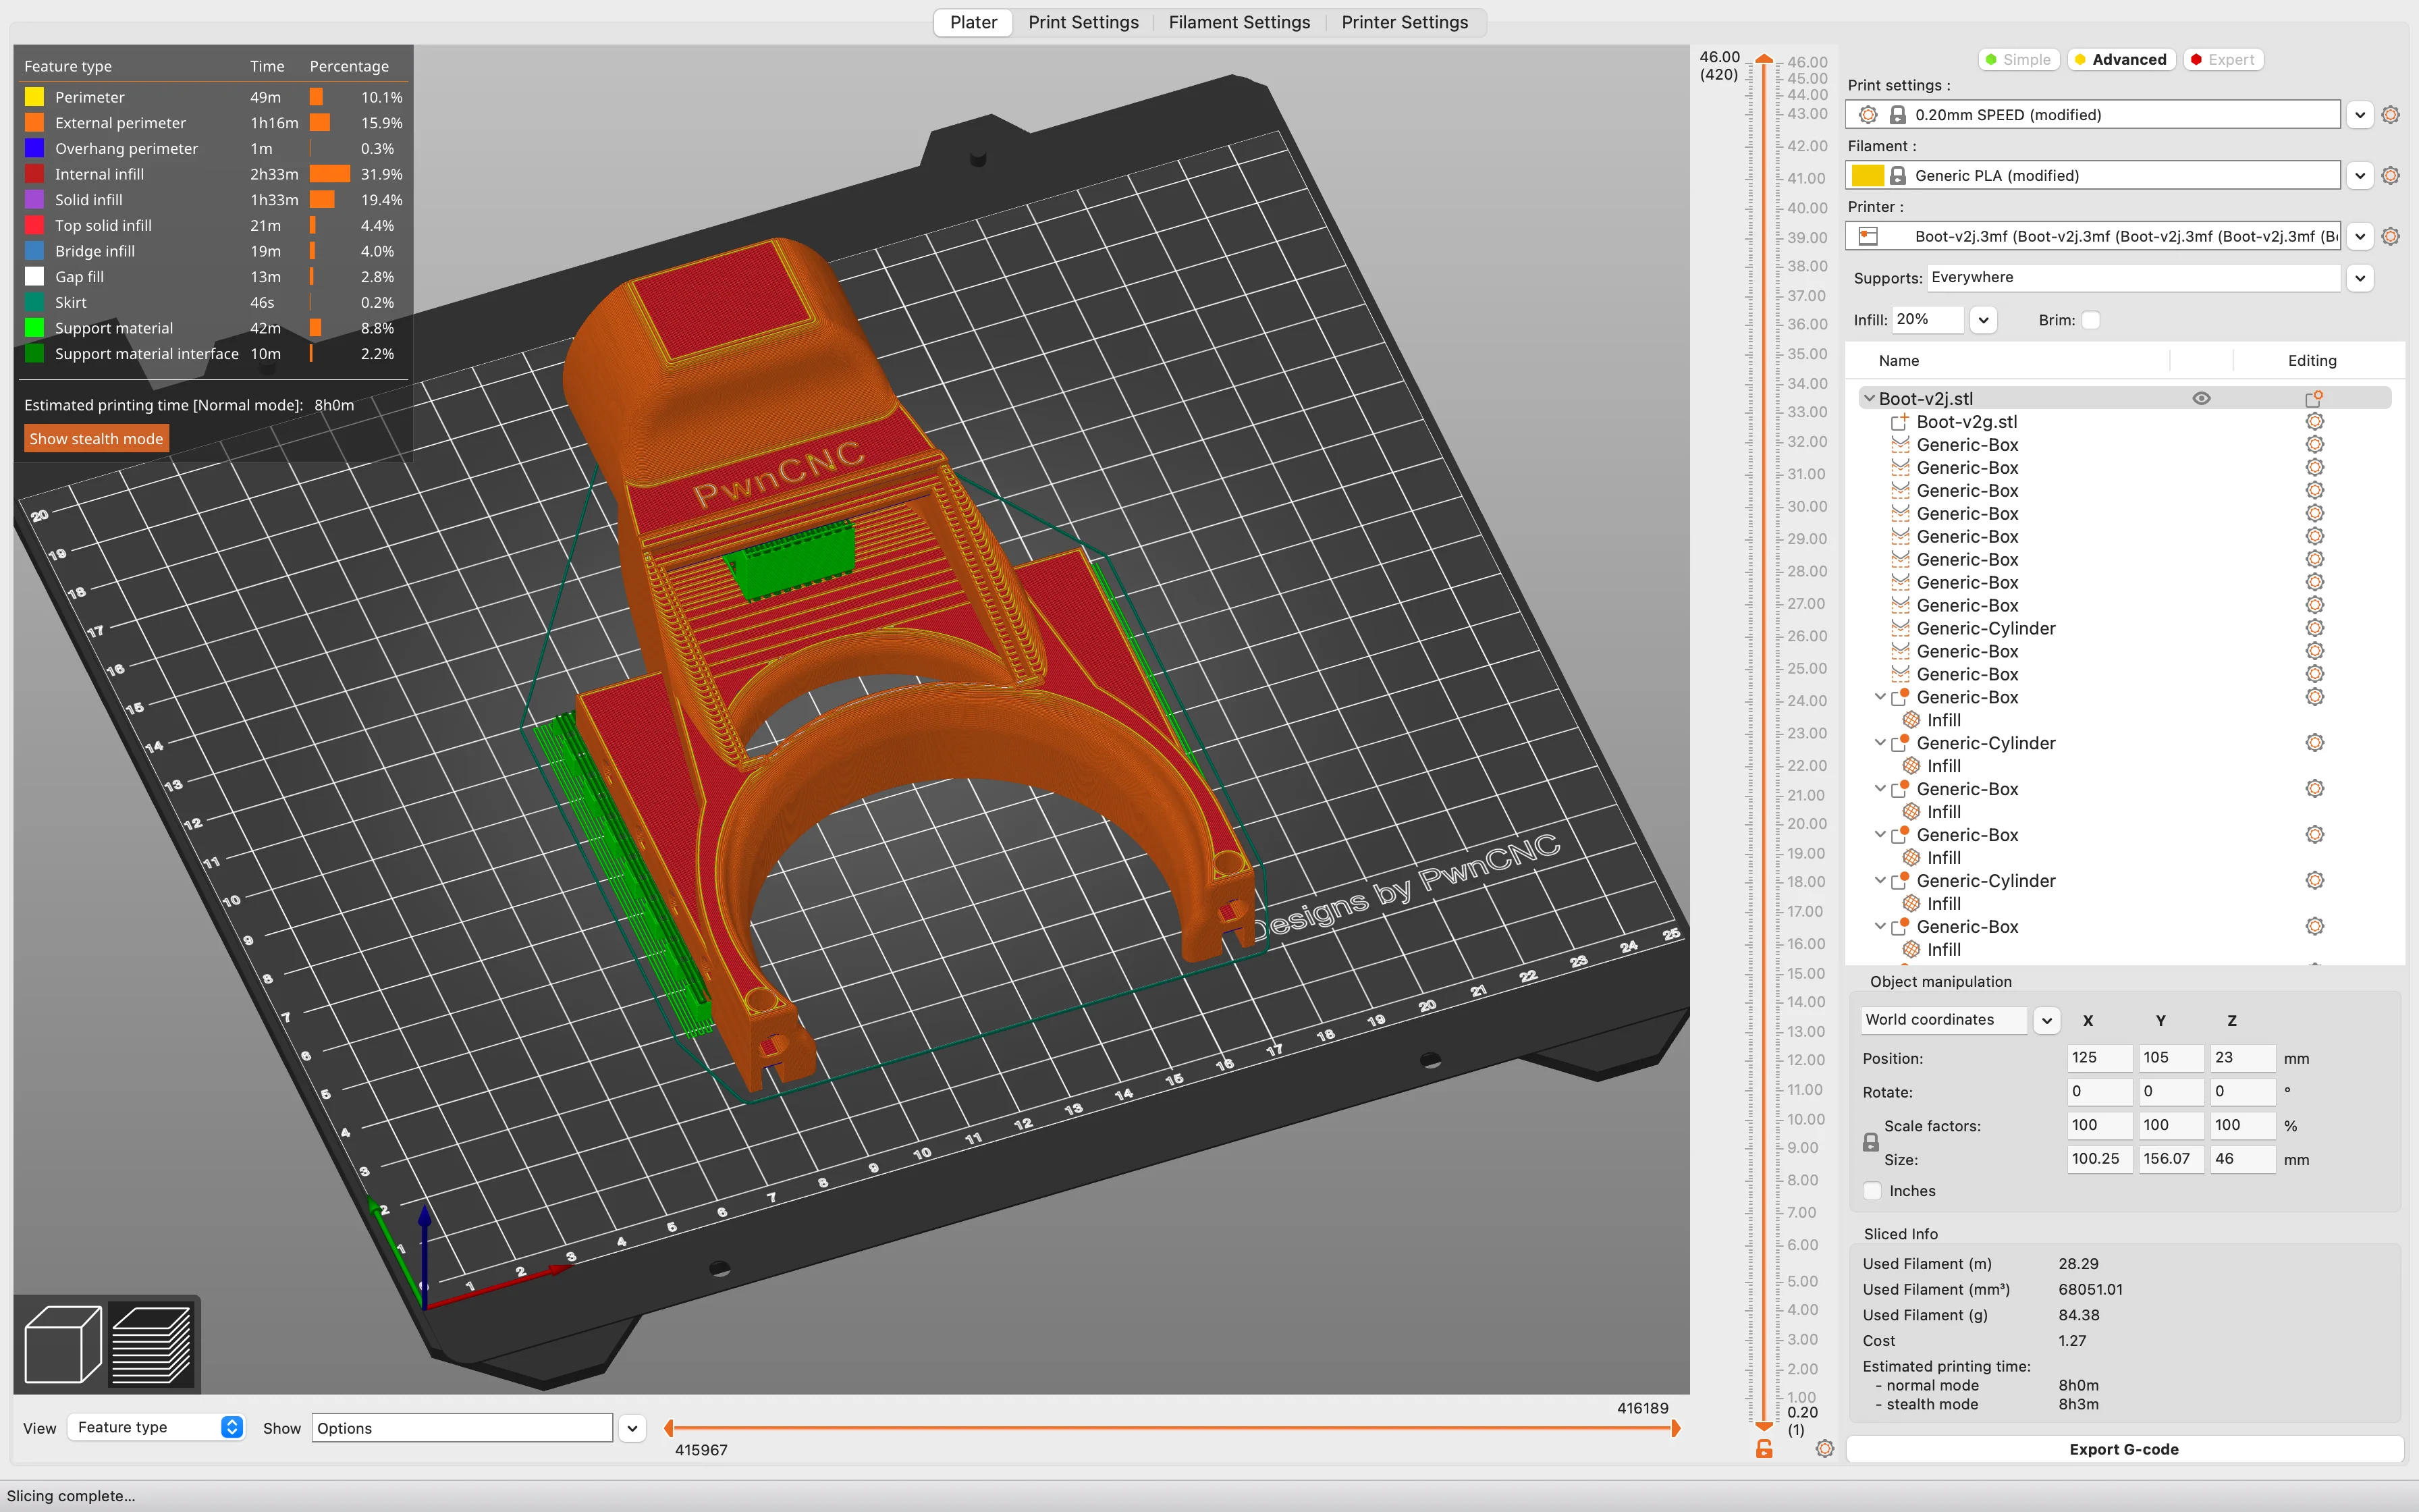Screen dimensions: 2419x1512
Task: Click the vertical slider settings cog
Action: click(x=1824, y=1449)
